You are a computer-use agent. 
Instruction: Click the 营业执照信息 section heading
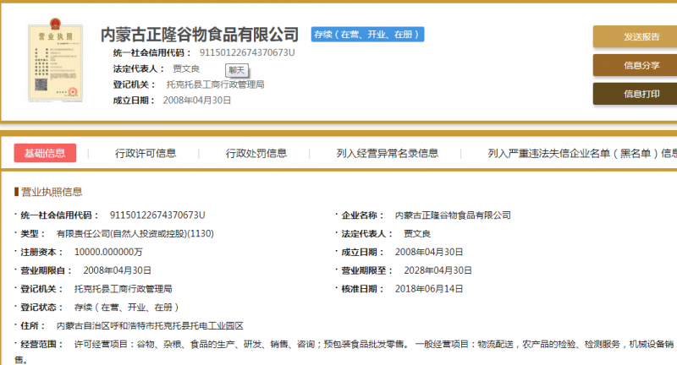(x=52, y=192)
